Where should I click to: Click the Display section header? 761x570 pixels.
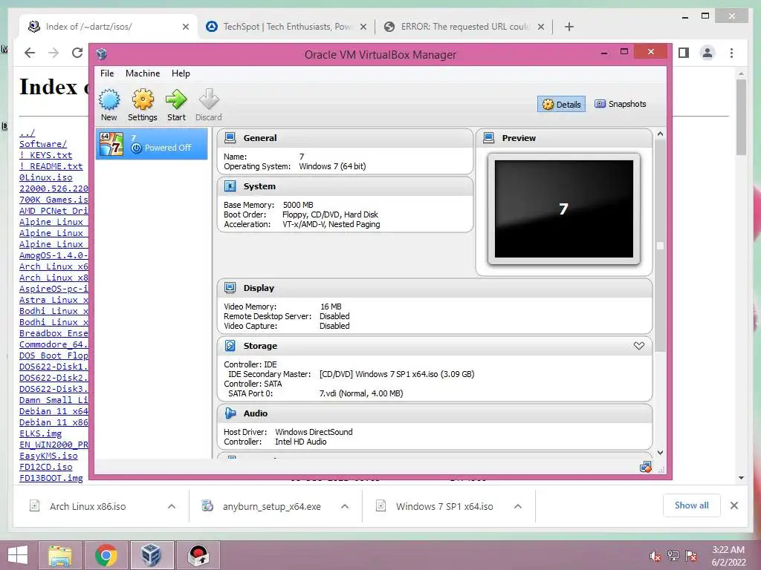(x=435, y=288)
